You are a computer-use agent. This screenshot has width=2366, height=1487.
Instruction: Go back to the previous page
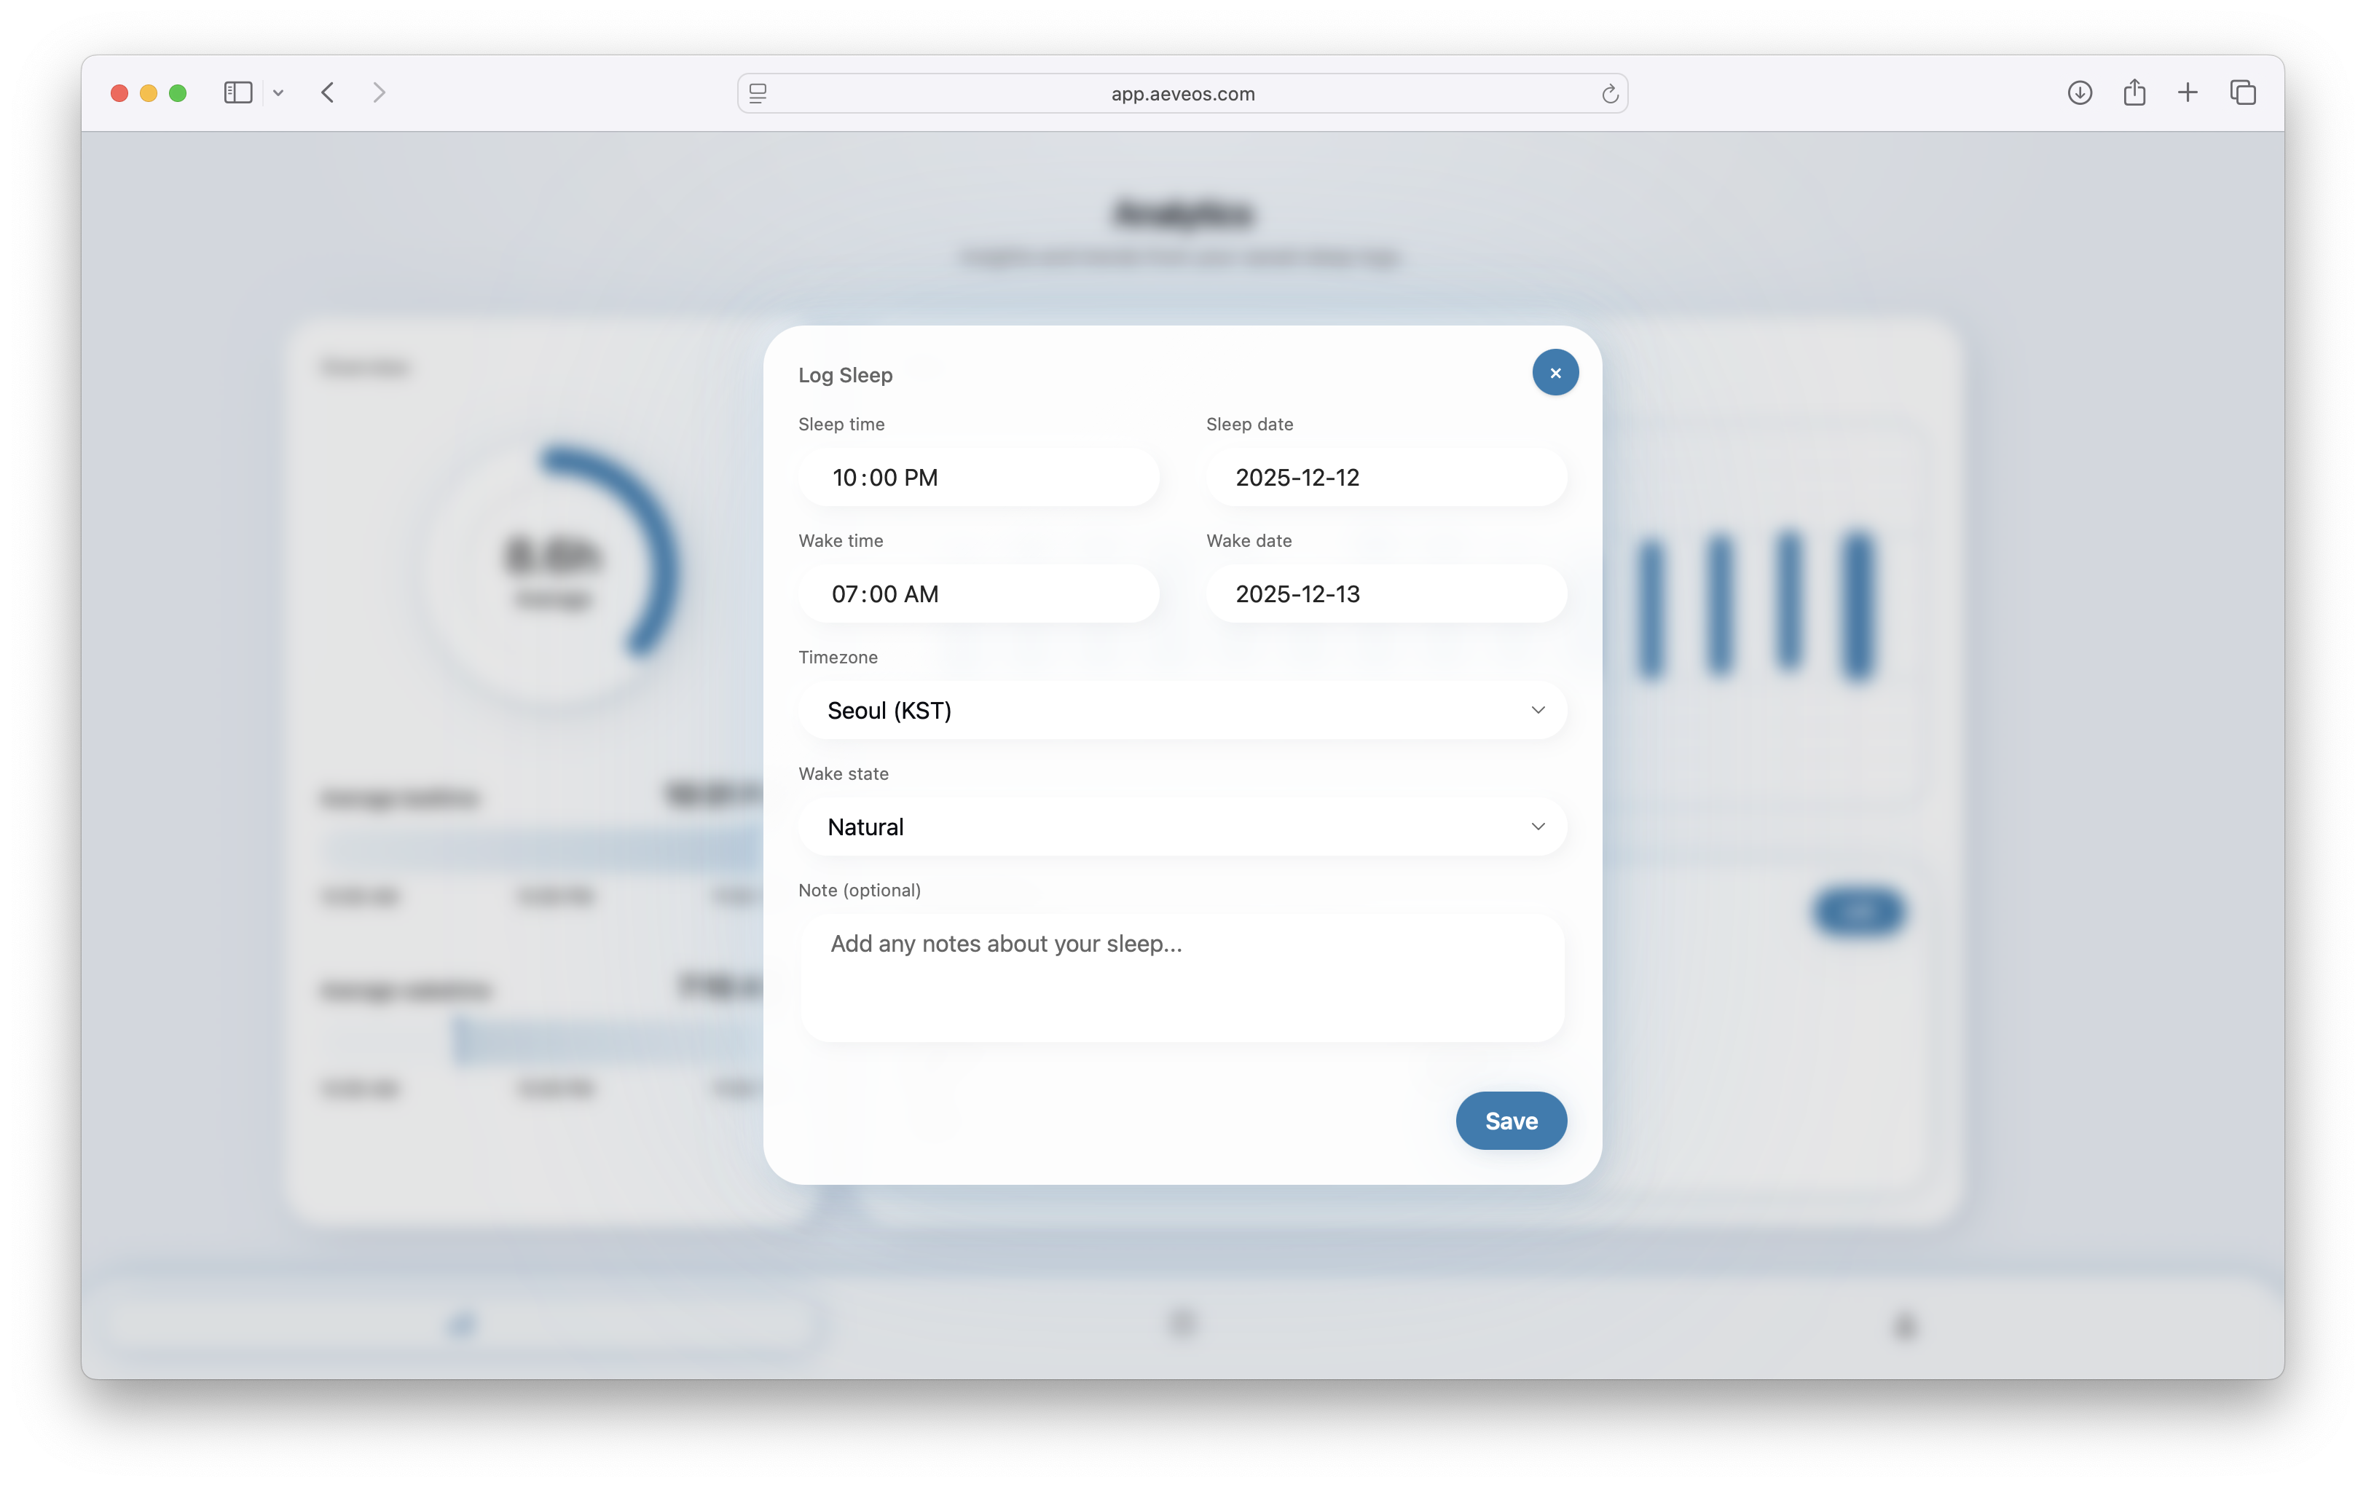329,92
